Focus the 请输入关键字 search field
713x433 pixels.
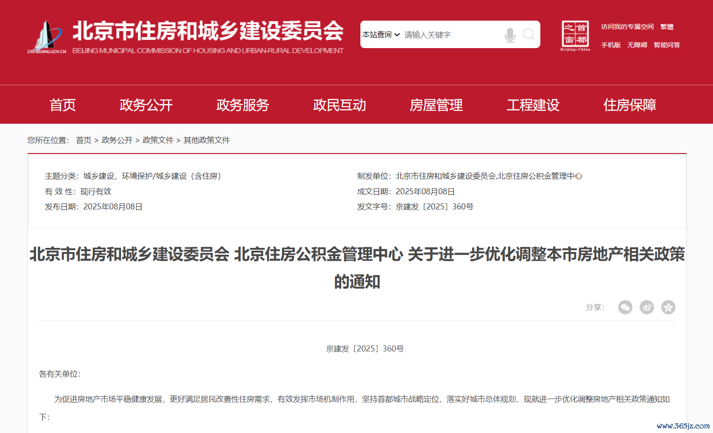(x=451, y=35)
